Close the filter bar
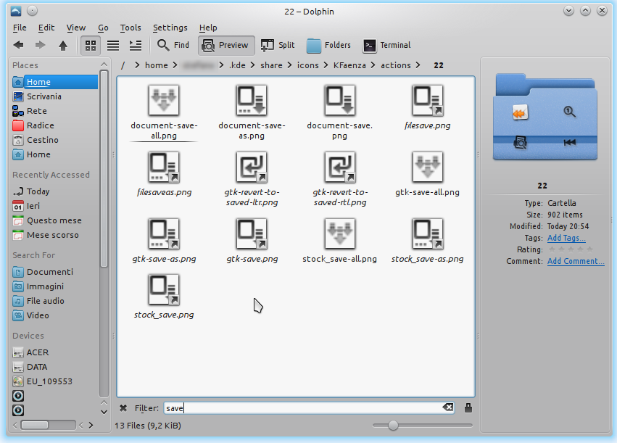 123,408
